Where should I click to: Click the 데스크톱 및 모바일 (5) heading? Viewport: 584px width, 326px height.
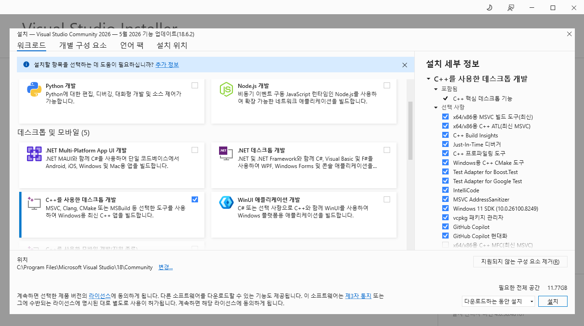click(x=54, y=133)
